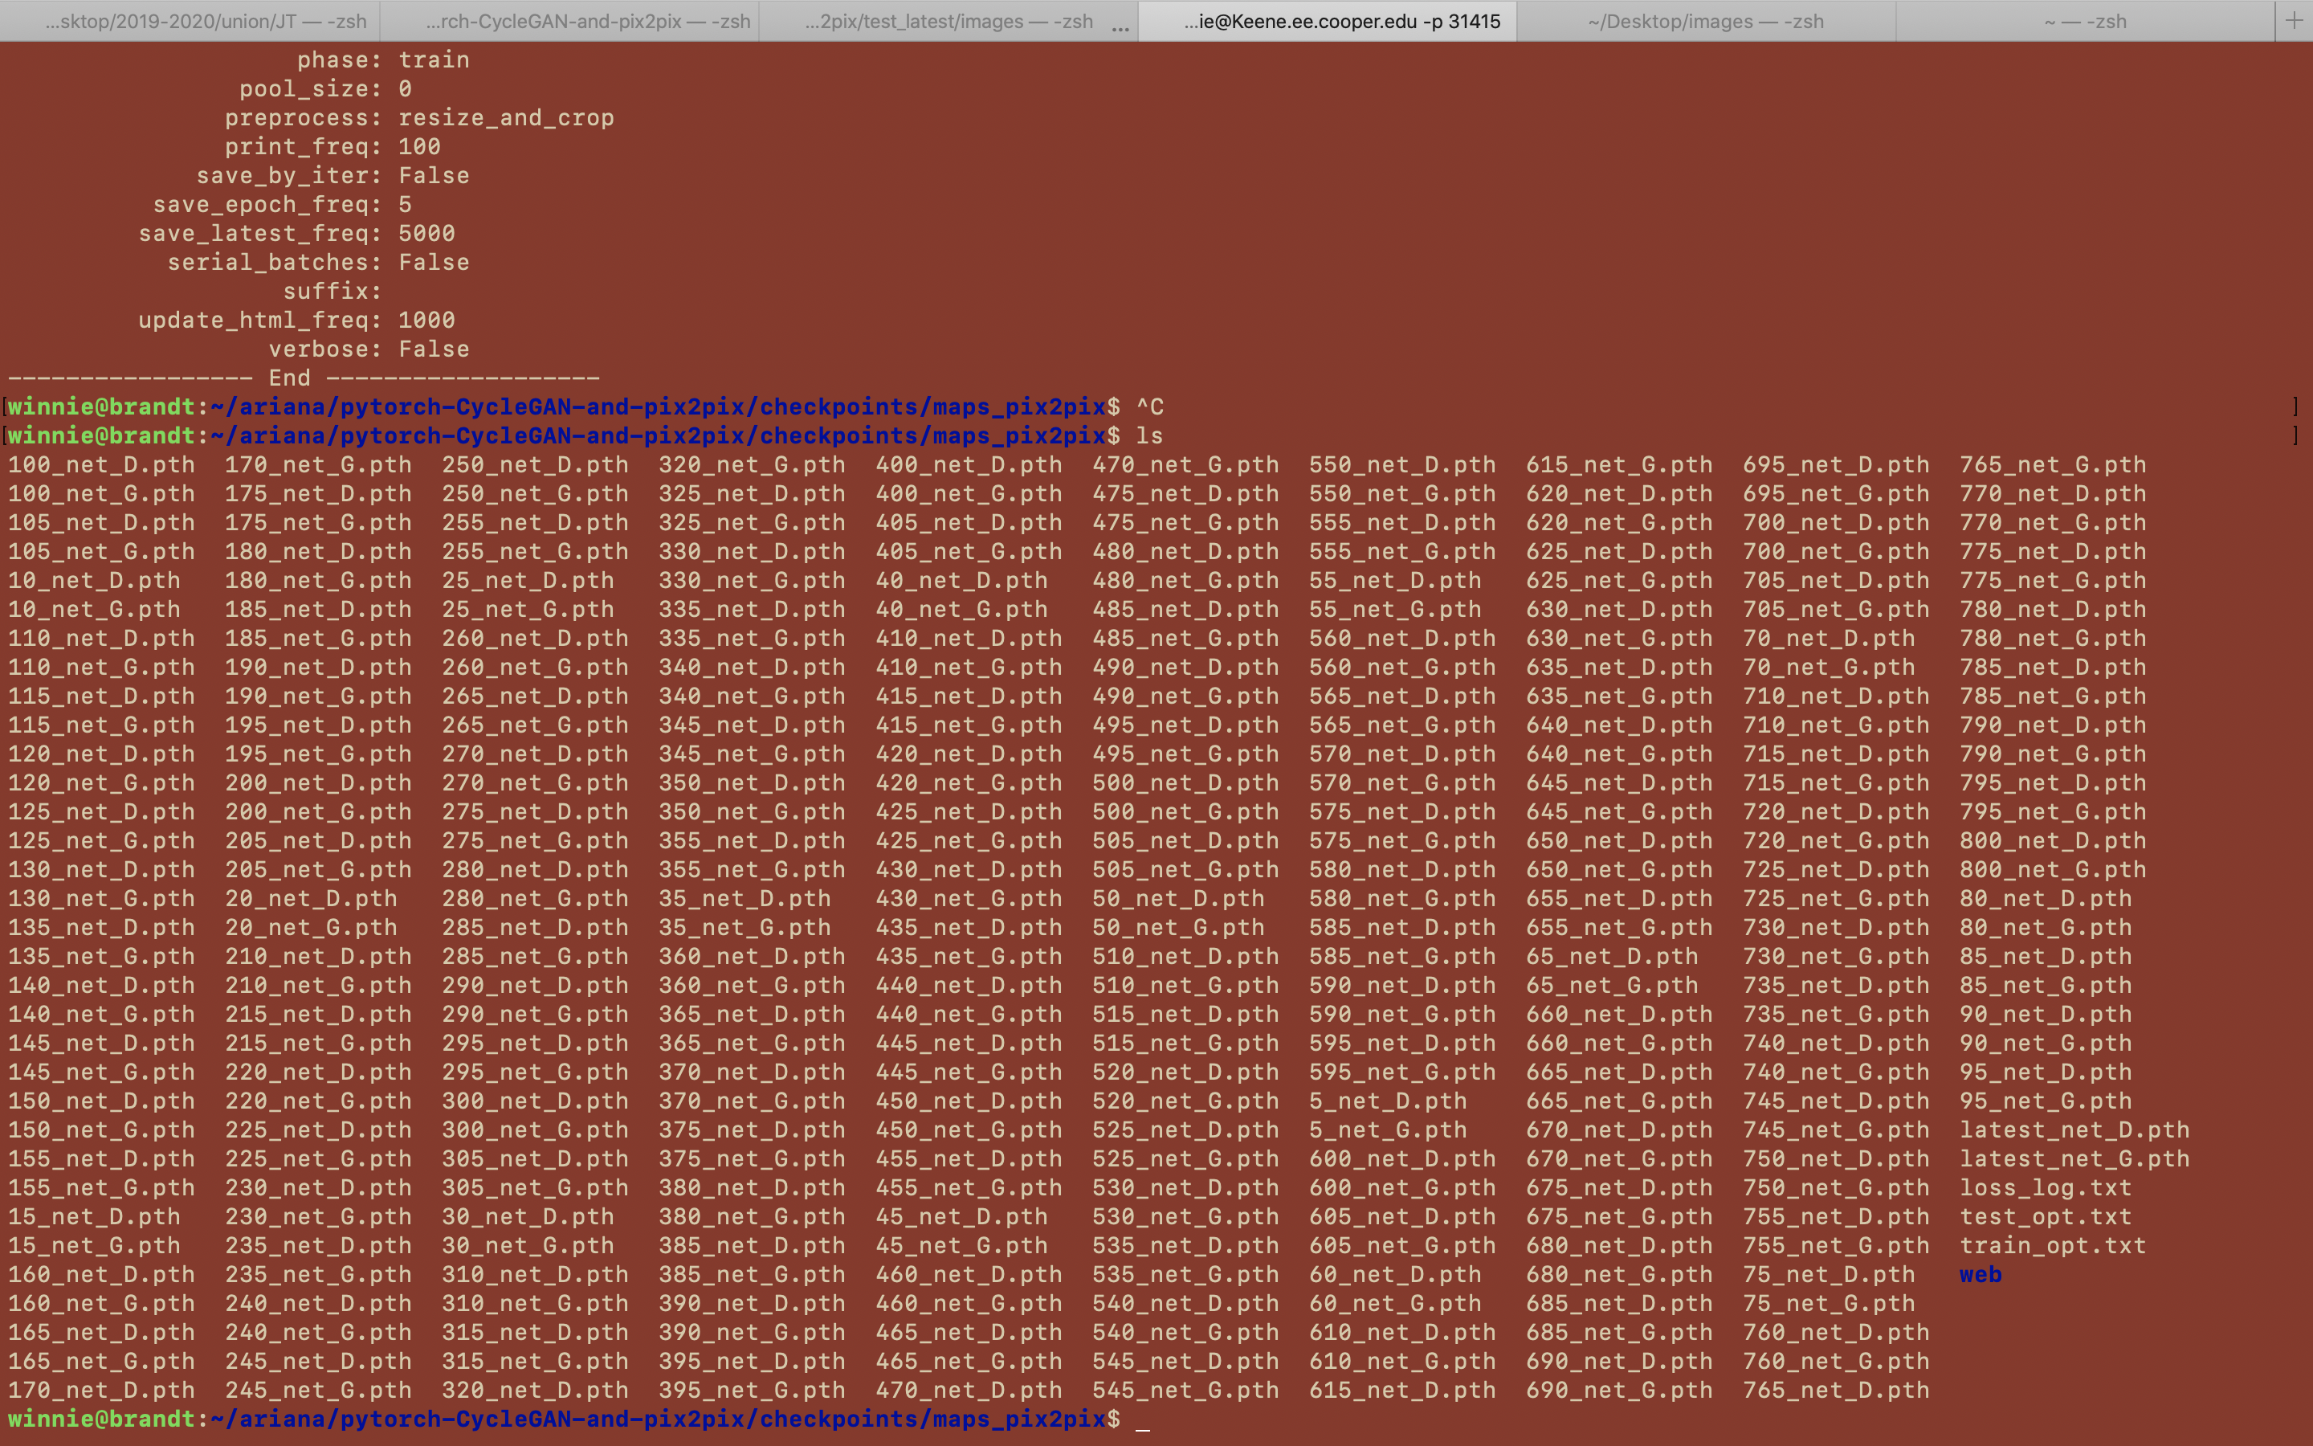Image resolution: width=2313 pixels, height=1446 pixels.
Task: Click the 40_net_G.pth file name
Action: (961, 609)
